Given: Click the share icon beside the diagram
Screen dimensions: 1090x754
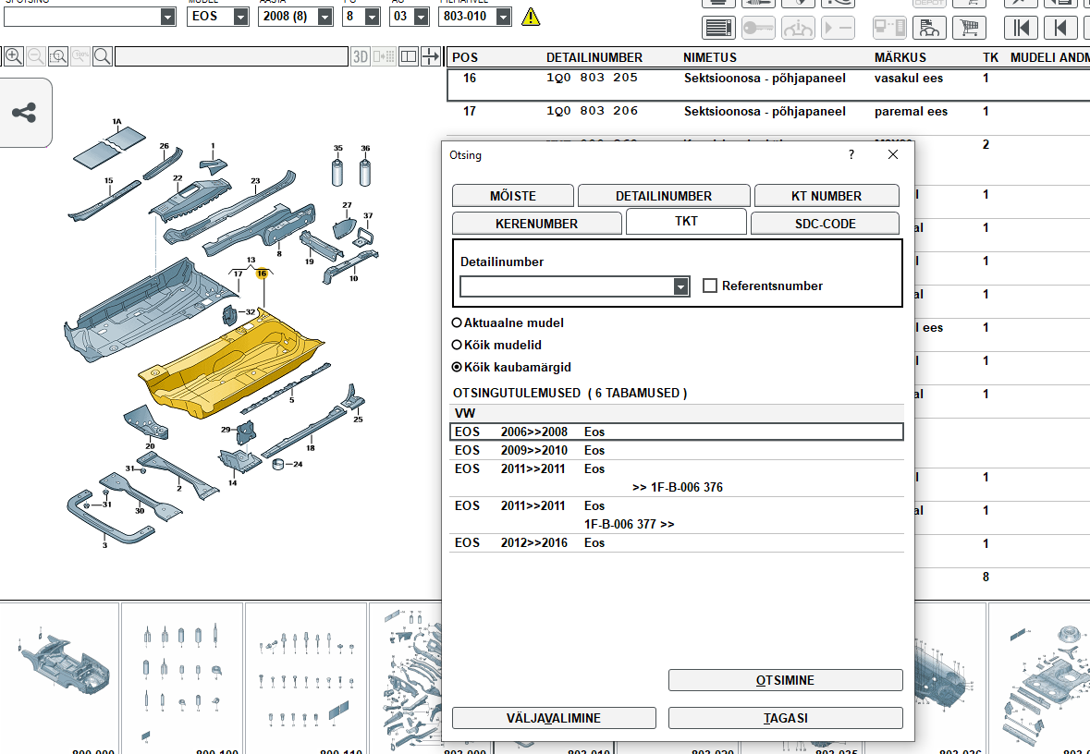Looking at the screenshot, I should tap(24, 114).
